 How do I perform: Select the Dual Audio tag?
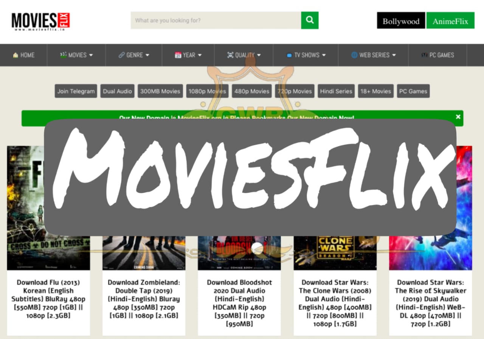click(117, 91)
